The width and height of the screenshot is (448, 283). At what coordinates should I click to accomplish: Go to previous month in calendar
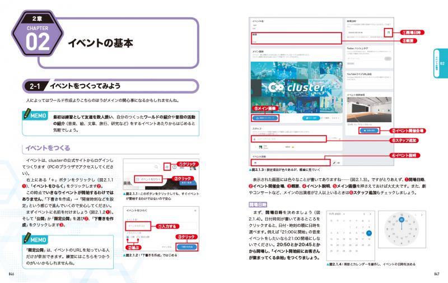[364, 214]
